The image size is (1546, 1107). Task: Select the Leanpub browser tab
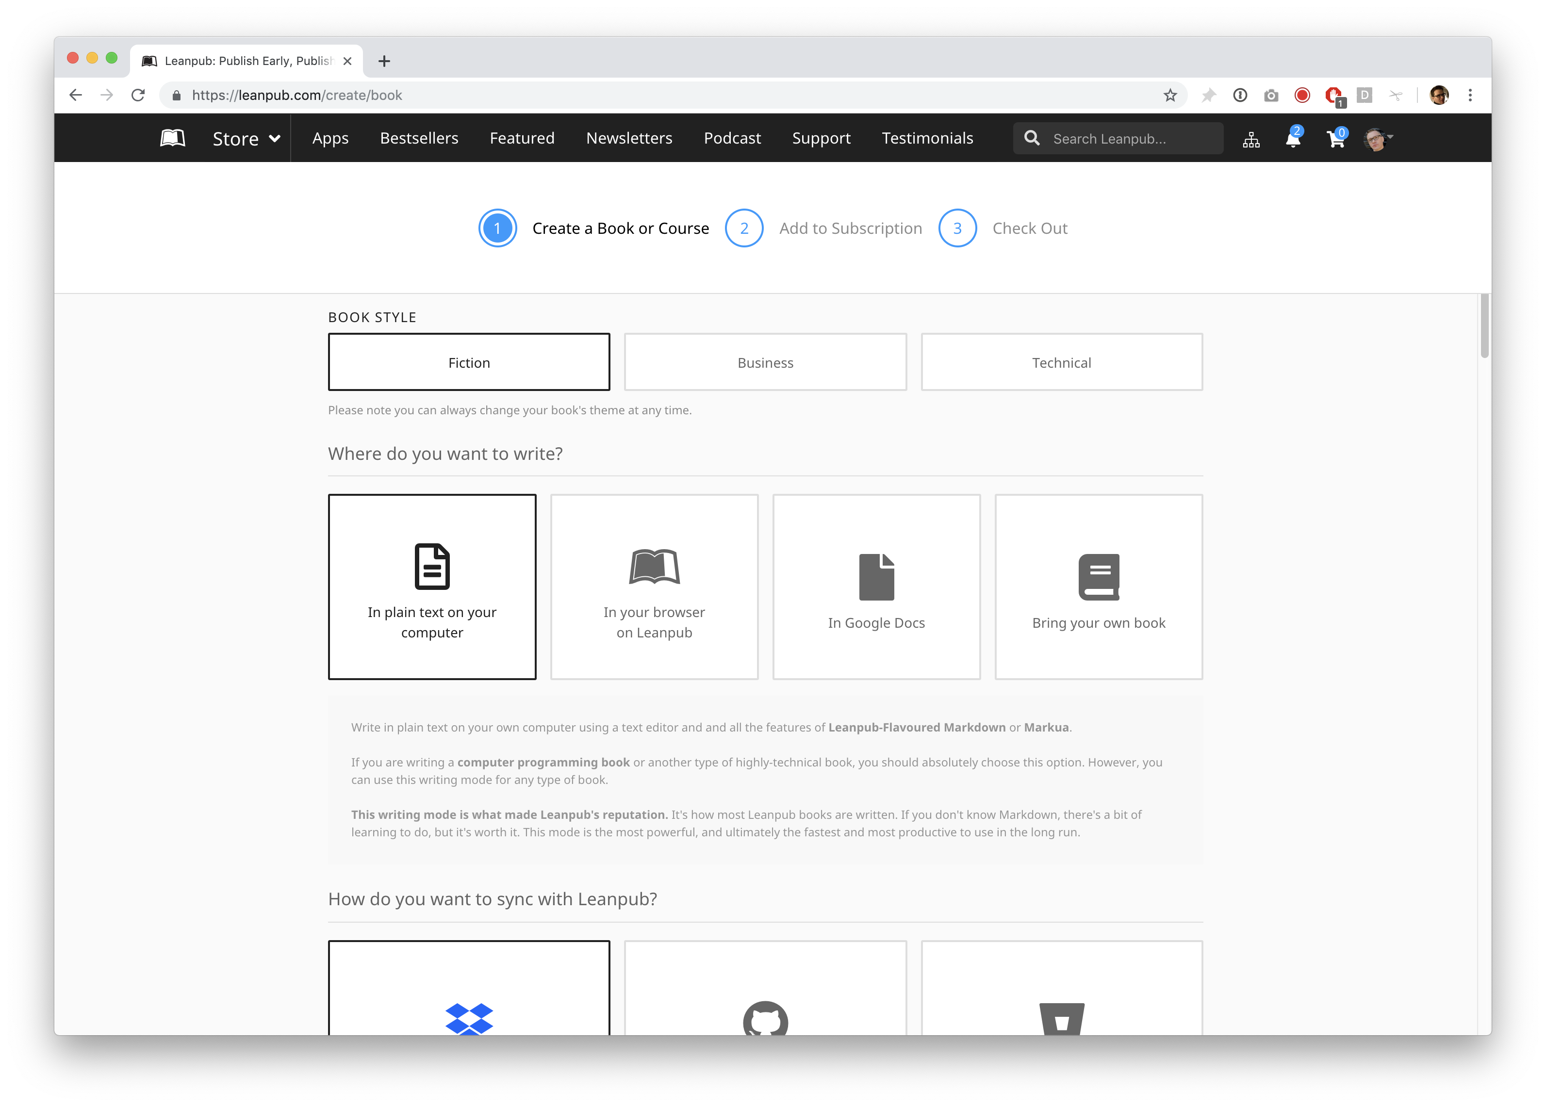246,61
